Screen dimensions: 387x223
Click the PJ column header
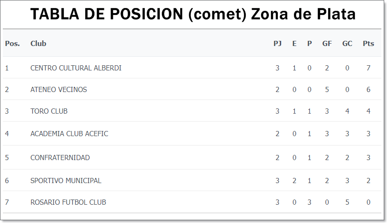[277, 44]
